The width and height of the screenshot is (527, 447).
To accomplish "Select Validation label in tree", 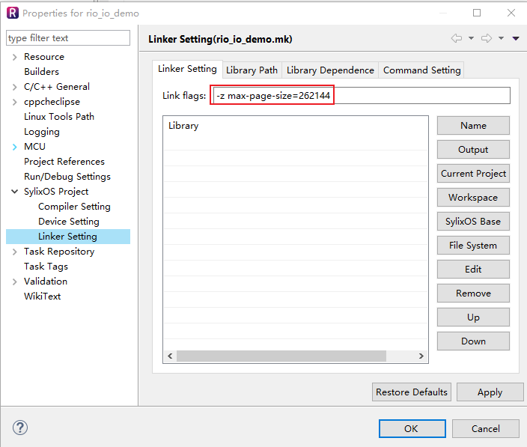I will [46, 282].
